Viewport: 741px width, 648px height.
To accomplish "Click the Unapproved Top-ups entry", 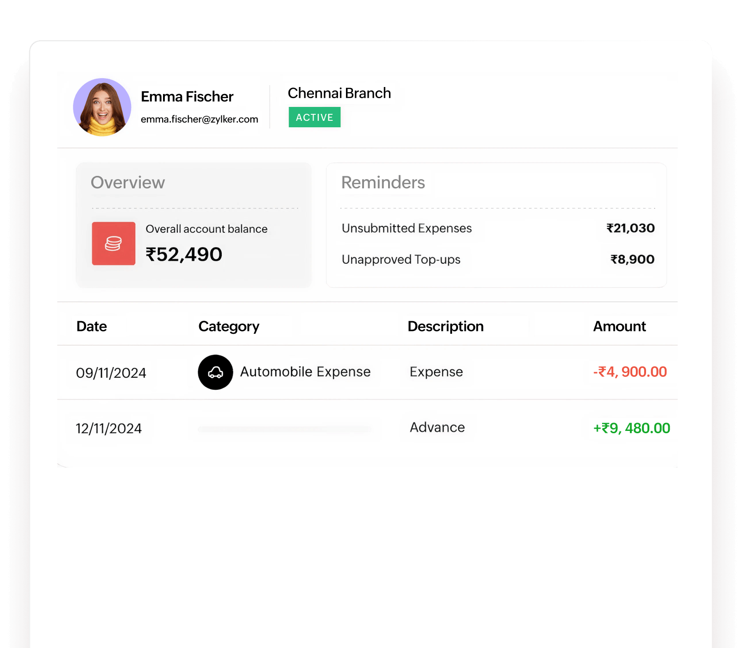I will [x=401, y=259].
